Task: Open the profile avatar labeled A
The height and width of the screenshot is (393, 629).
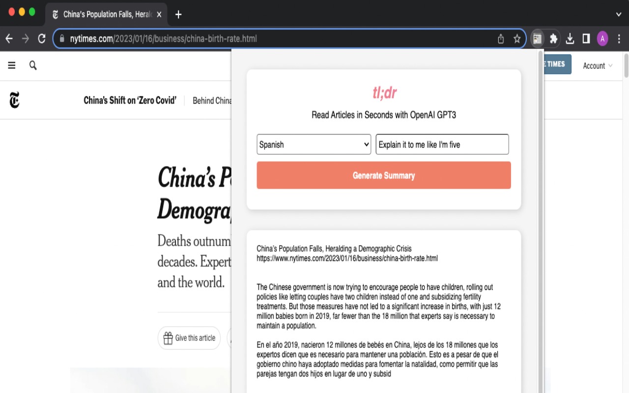Action: click(602, 39)
